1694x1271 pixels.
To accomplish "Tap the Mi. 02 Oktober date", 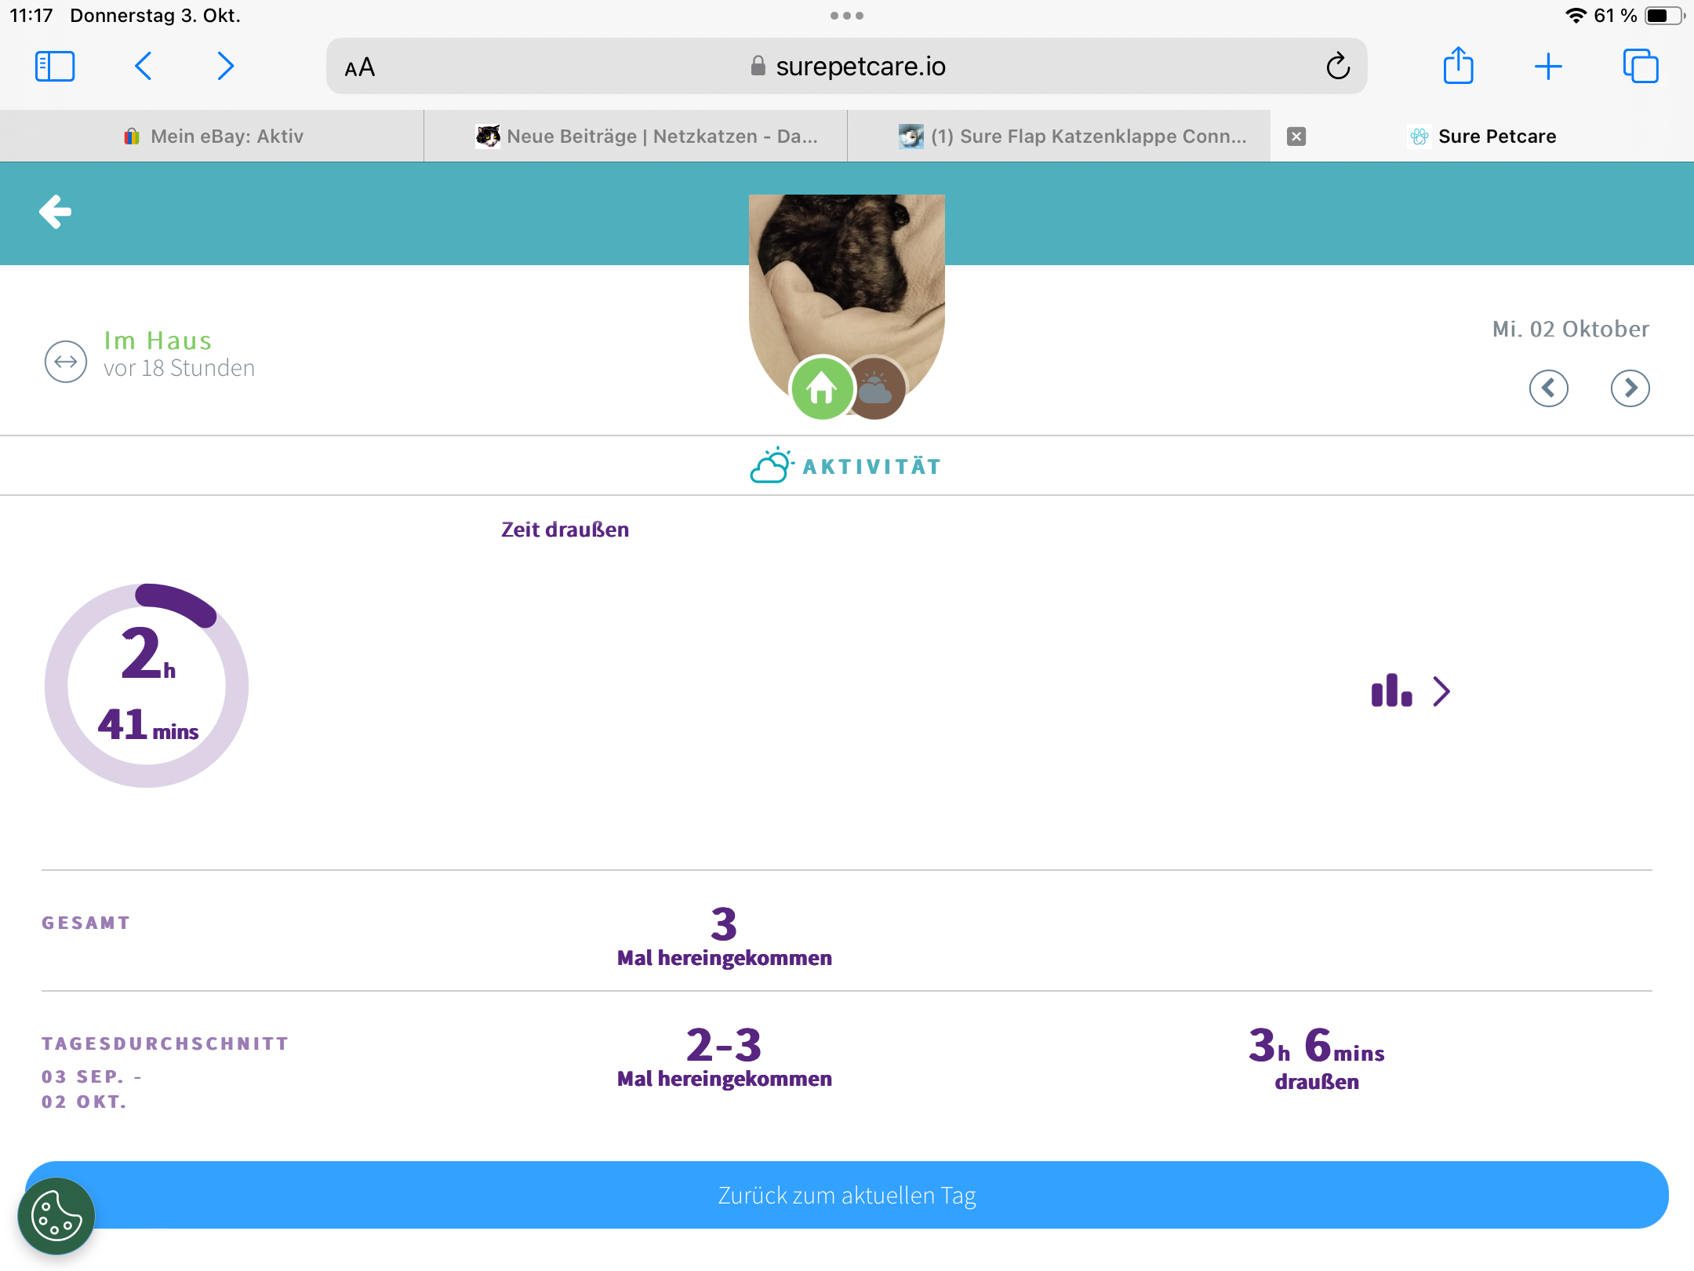I will click(x=1570, y=329).
